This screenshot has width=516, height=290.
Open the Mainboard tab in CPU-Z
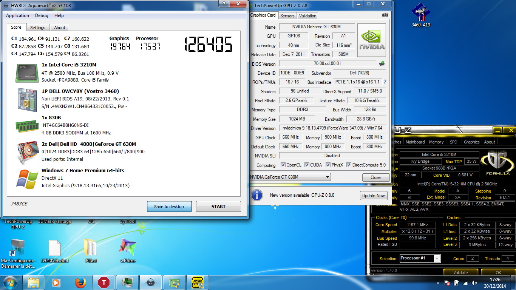[x=415, y=142]
